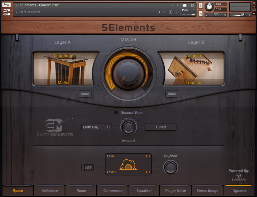
Task: Change the Earth Day frequency selector
Action: pyautogui.click(x=97, y=127)
